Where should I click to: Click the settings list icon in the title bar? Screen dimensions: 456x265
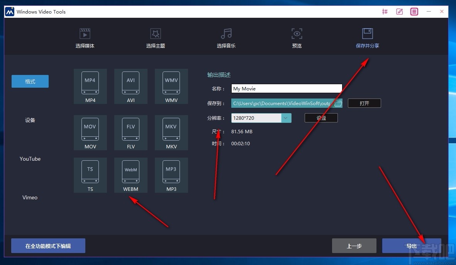pyautogui.click(x=385, y=12)
